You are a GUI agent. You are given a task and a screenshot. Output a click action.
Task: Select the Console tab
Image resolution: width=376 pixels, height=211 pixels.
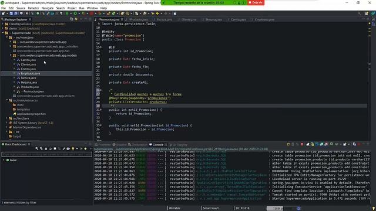click(x=157, y=145)
